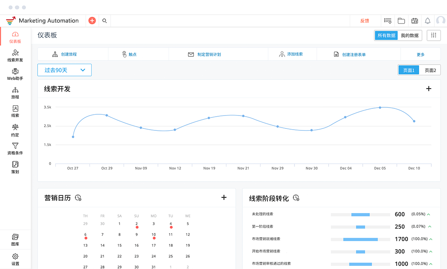Open the 图库 gallery icon near bottom sidebar
The height and width of the screenshot is (269, 447).
point(15,239)
